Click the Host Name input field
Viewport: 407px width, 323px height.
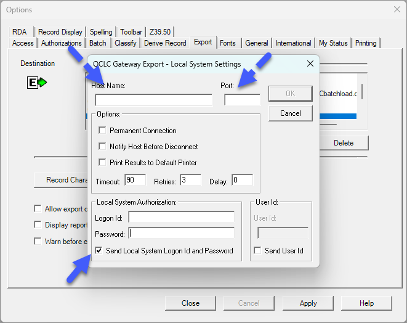pos(154,100)
